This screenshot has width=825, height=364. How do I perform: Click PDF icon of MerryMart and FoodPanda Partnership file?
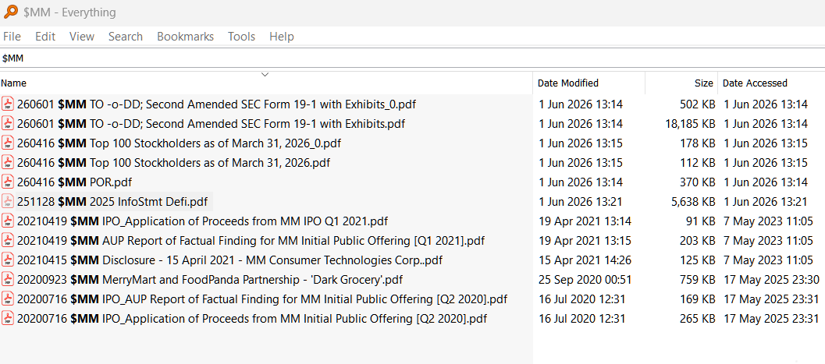pyautogui.click(x=8, y=280)
